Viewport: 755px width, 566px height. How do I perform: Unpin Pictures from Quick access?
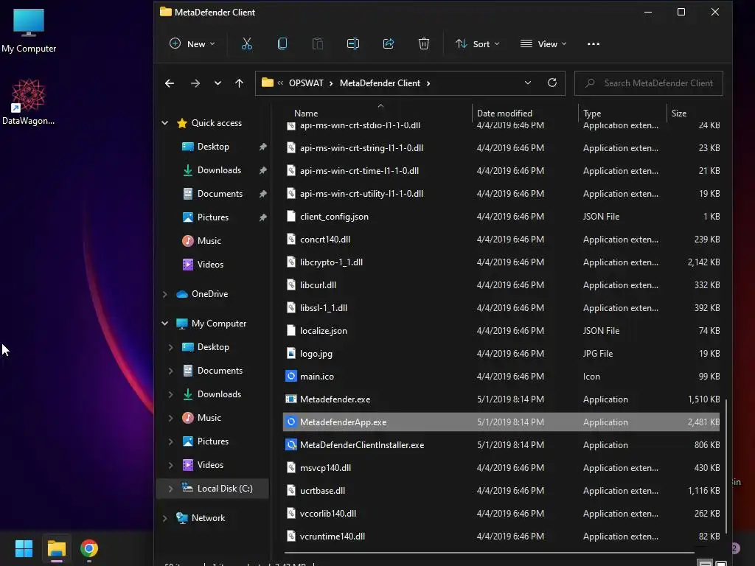pos(263,217)
